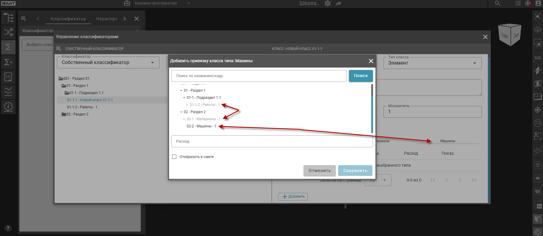The width and height of the screenshot is (543, 236).
Task: Collapse the '01 - Раздел 1' tree node
Action: tap(181, 90)
